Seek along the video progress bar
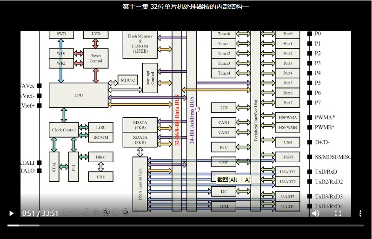The image size is (372, 239). pos(186,225)
